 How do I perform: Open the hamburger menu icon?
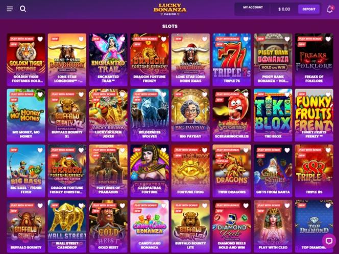point(10,9)
